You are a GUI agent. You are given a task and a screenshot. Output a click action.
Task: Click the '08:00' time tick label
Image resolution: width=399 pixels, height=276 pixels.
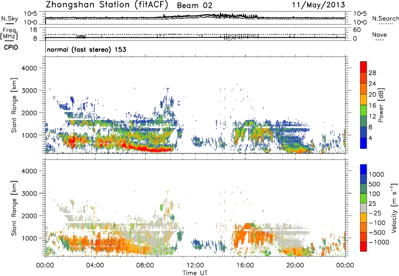tap(145, 266)
